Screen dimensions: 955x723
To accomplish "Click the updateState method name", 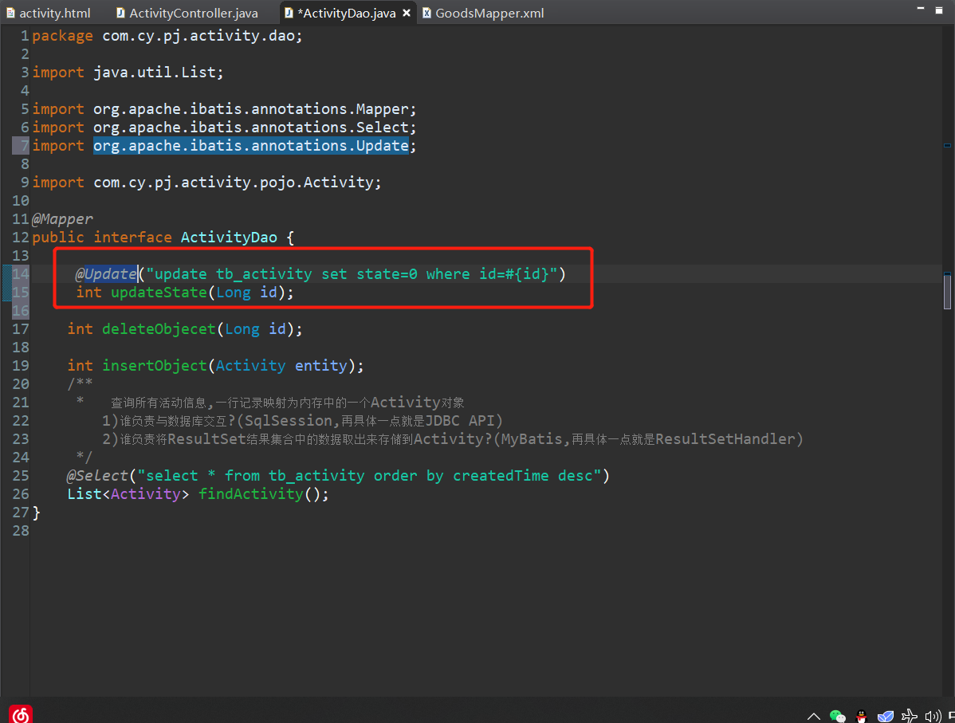I will coord(159,293).
